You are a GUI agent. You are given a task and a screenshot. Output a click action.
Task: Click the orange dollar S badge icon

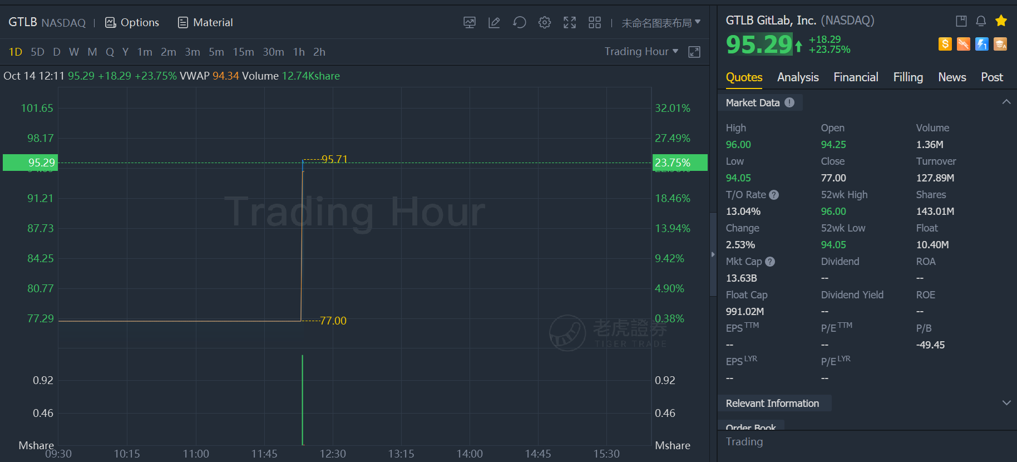945,44
